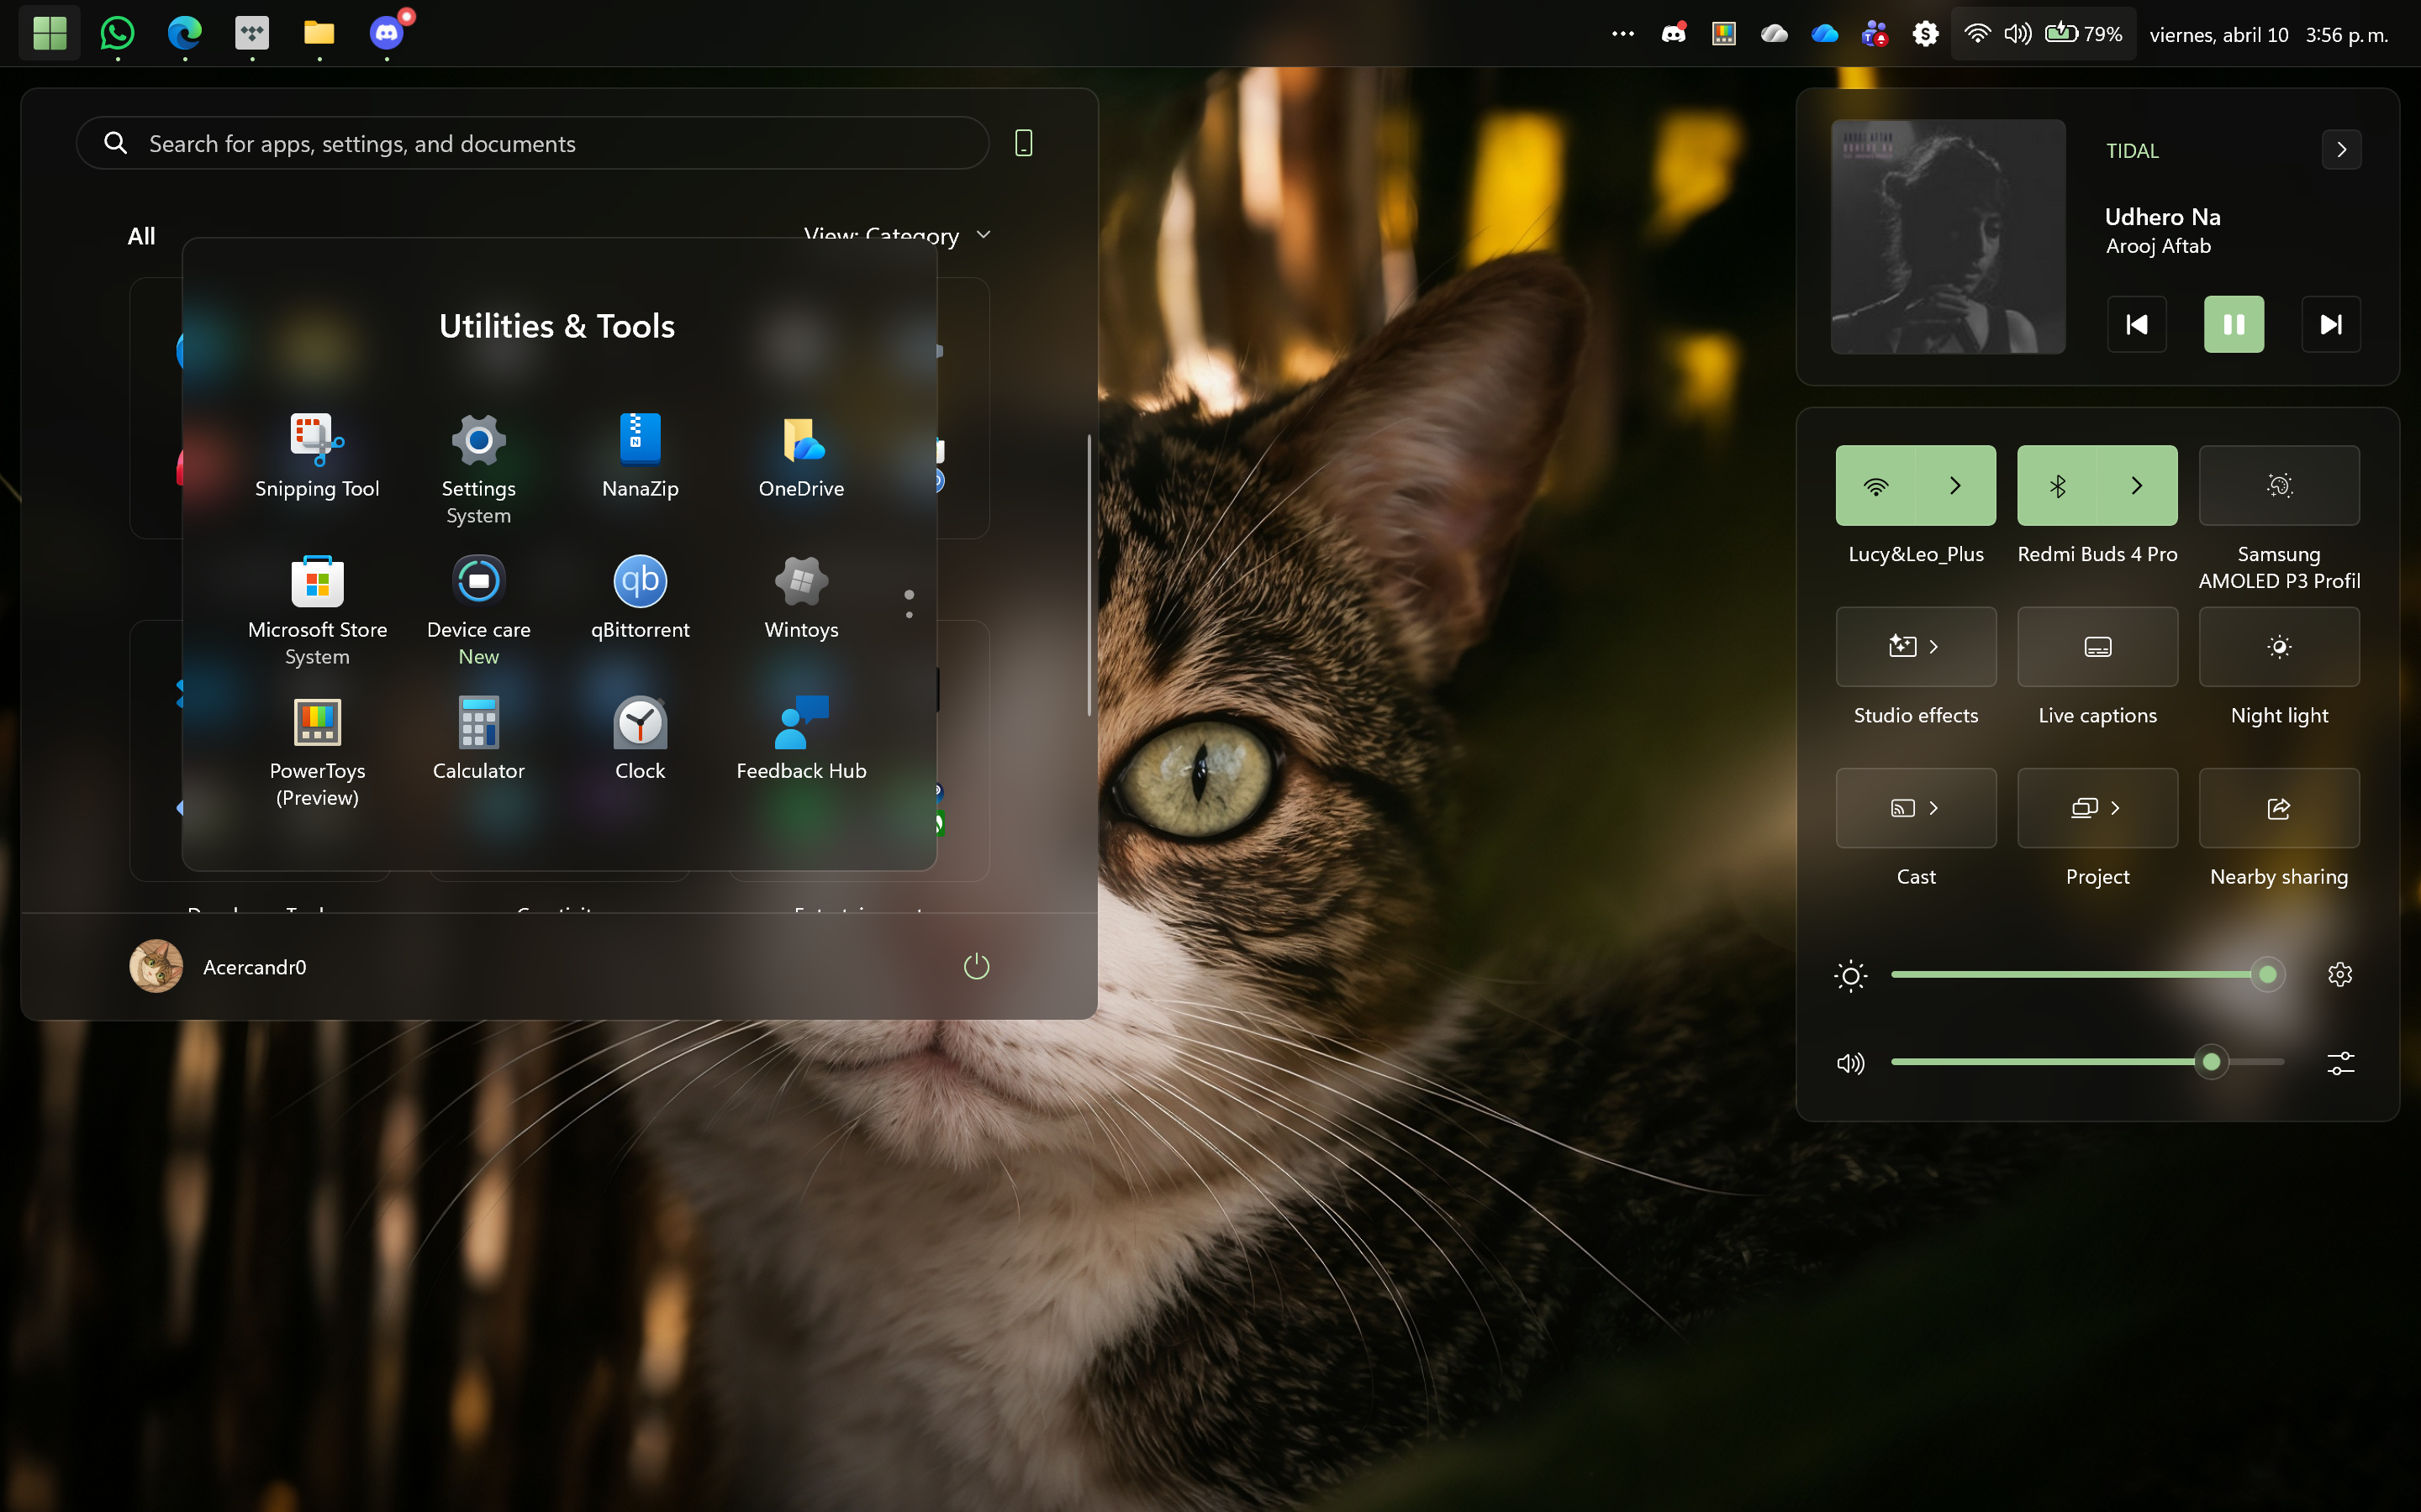Click the dollar sign tray icon

click(1925, 34)
